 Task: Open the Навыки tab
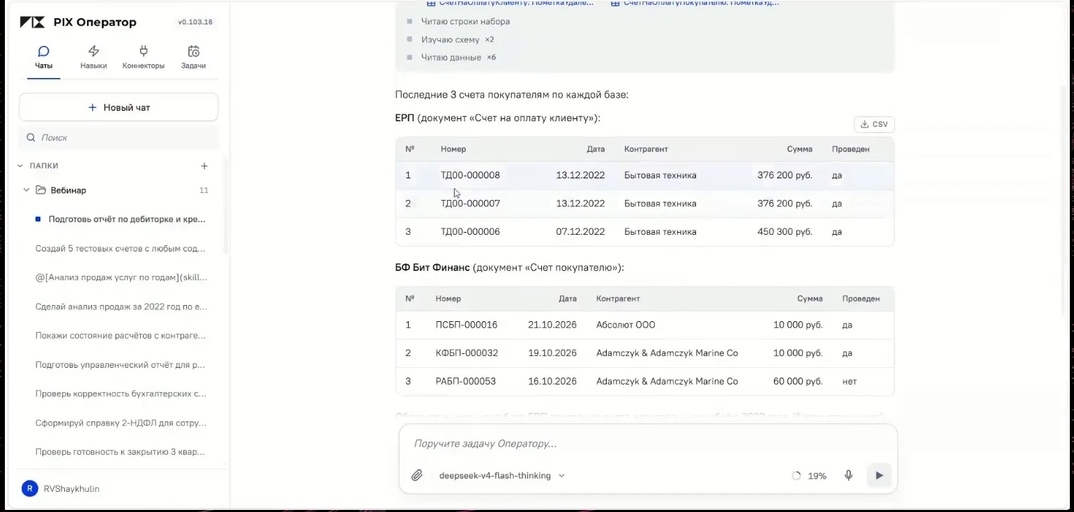pyautogui.click(x=93, y=58)
